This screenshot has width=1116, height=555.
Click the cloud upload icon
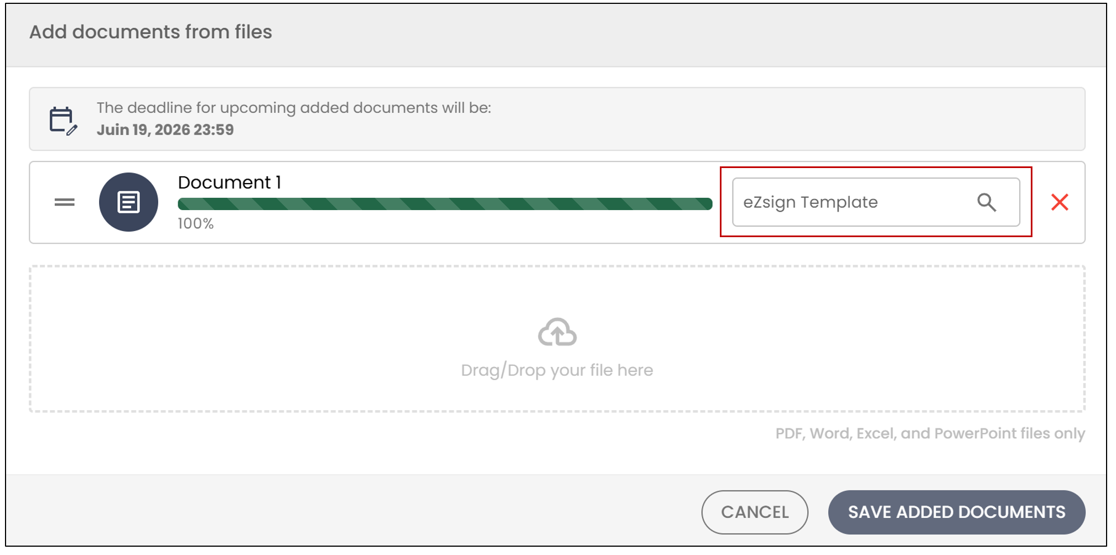pyautogui.click(x=557, y=332)
